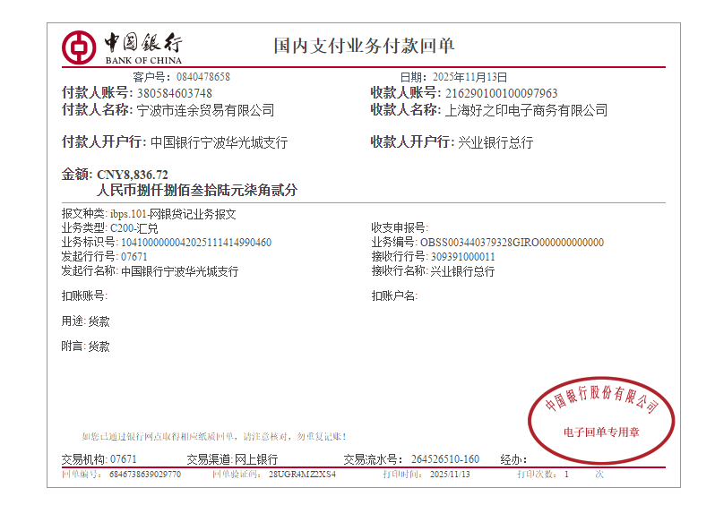The width and height of the screenshot is (715, 522).
Task: Click the amount in Chinese capital characters
Action: 196,191
